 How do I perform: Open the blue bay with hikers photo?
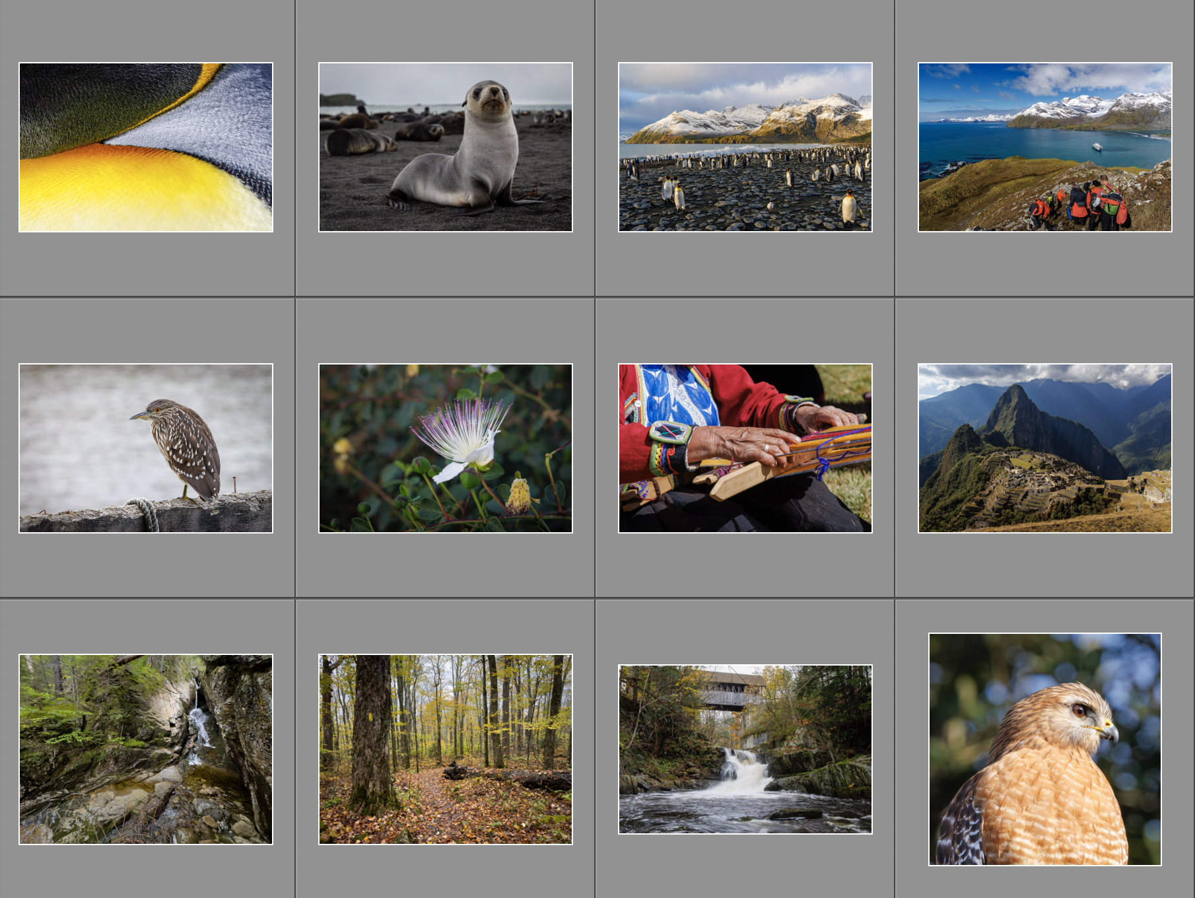coord(1044,147)
